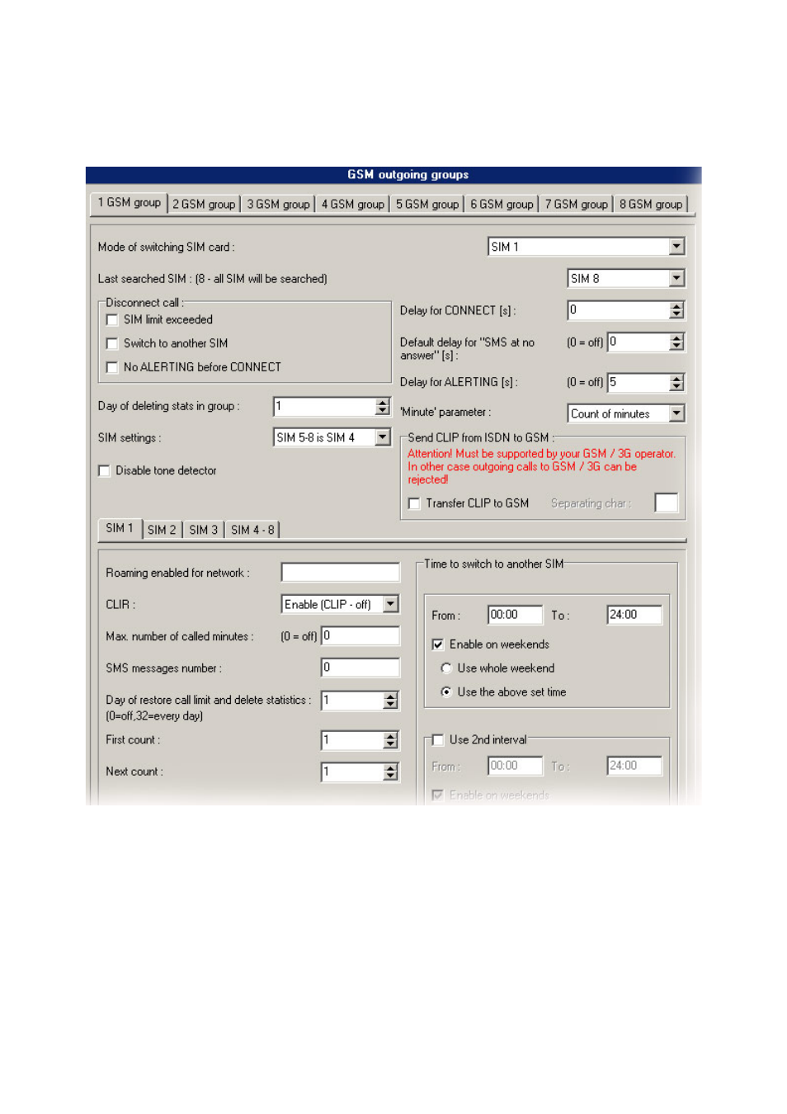Click the First count value field
This screenshot has width=787, height=1114.
[x=352, y=740]
